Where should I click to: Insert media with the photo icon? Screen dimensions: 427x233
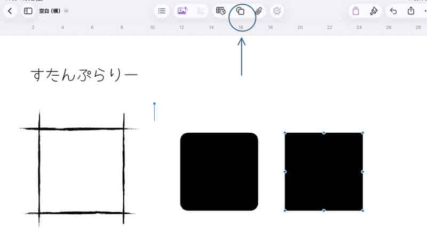point(182,11)
